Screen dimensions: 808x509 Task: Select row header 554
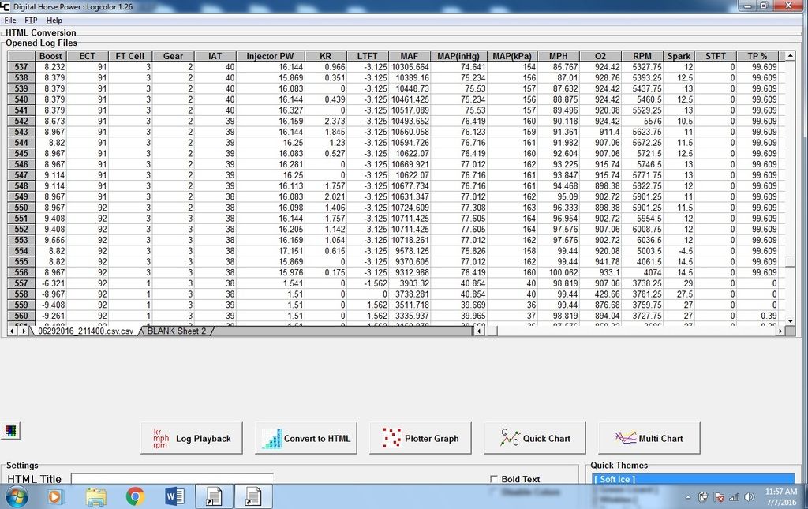(x=21, y=251)
